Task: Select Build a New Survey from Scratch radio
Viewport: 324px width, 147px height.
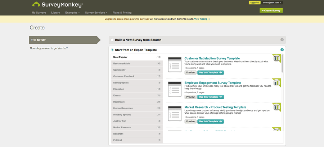Action: 112,40
